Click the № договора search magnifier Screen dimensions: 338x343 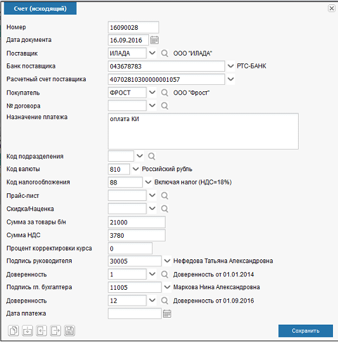pos(164,106)
